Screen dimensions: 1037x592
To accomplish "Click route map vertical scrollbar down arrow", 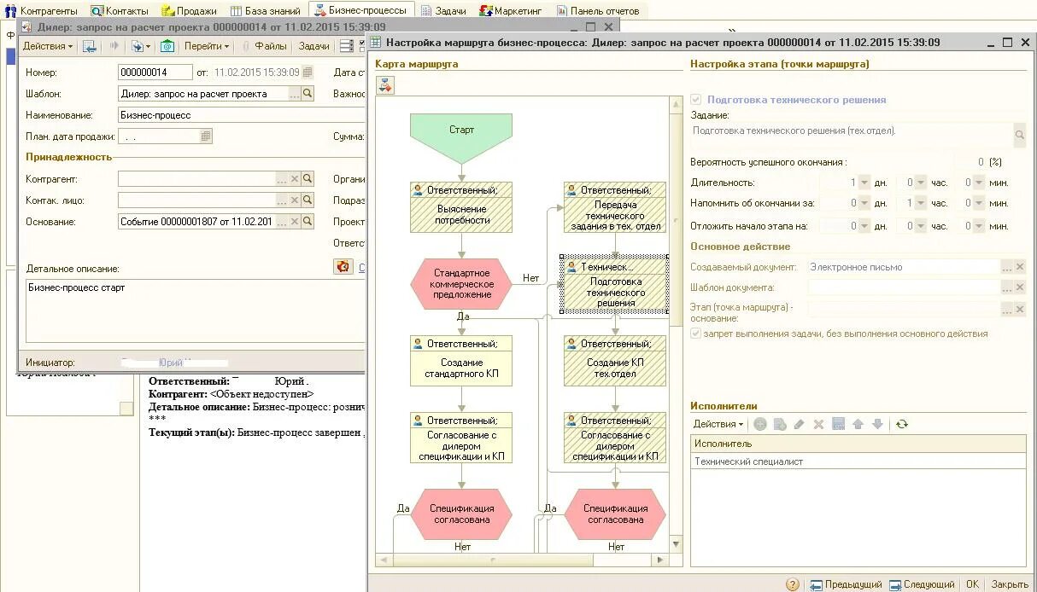I will pyautogui.click(x=677, y=543).
